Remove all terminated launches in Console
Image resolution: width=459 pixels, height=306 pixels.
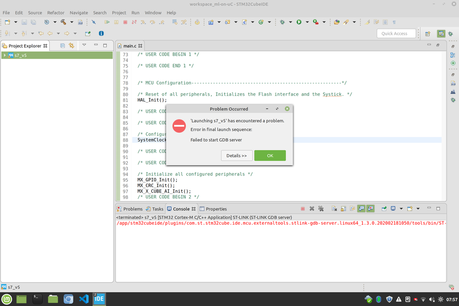[321, 209]
